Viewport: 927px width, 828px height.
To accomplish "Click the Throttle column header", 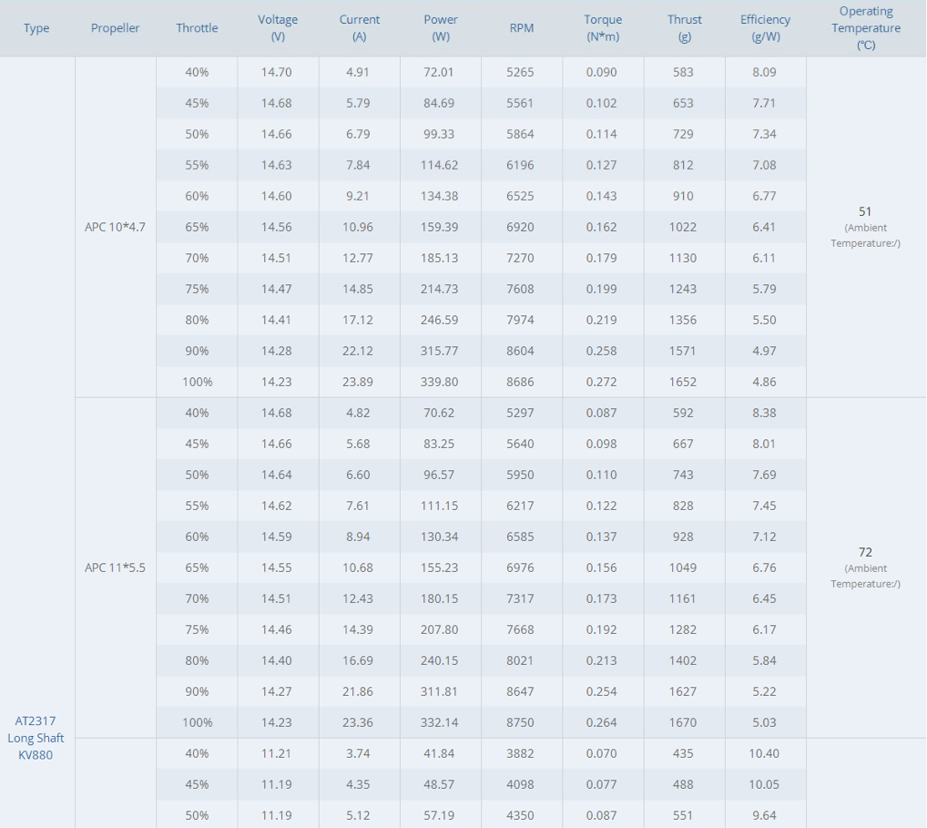I will pyautogui.click(x=197, y=28).
